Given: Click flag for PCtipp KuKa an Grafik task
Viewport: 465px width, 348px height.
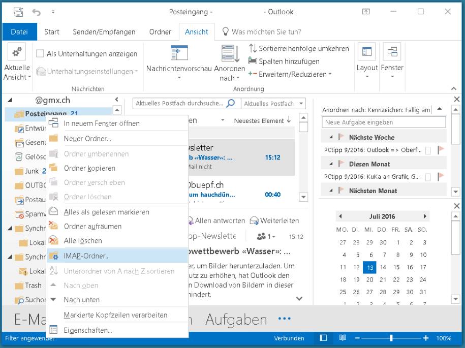Looking at the screenshot, I should tap(441, 177).
